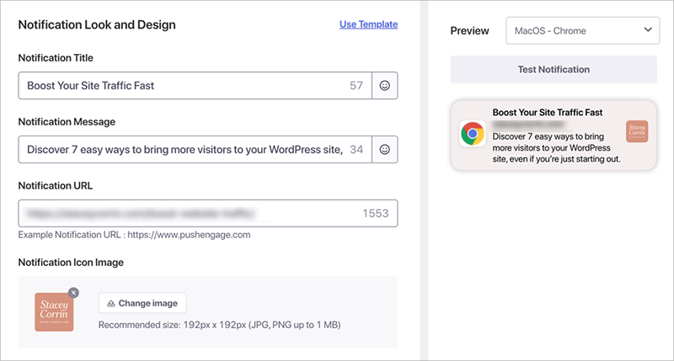
Task: Click into the Notification Message field
Action: point(181,149)
